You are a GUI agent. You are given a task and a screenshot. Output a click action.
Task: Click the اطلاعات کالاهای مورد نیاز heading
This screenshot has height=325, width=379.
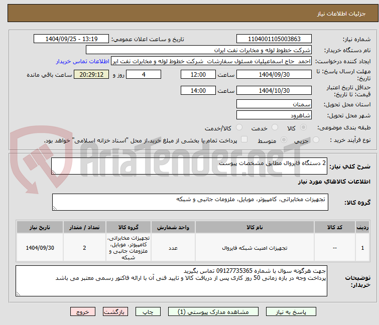334,182
